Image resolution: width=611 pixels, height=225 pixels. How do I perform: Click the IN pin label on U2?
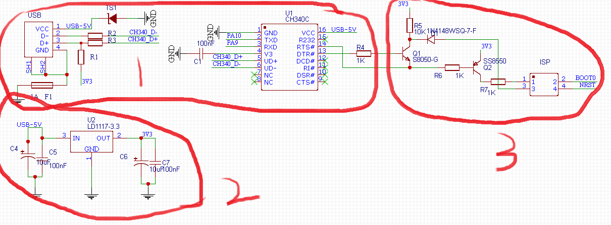(76, 137)
